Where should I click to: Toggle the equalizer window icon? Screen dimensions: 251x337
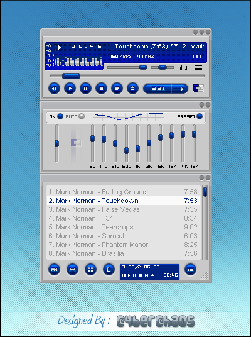pos(184,68)
